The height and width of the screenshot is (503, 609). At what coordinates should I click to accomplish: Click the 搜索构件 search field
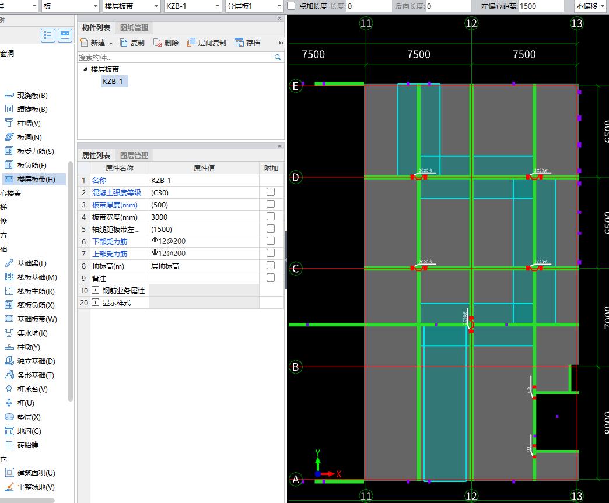[176, 58]
